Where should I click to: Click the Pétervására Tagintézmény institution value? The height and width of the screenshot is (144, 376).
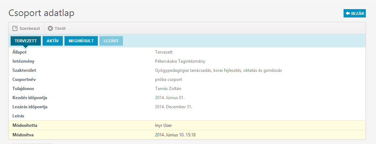180,61
